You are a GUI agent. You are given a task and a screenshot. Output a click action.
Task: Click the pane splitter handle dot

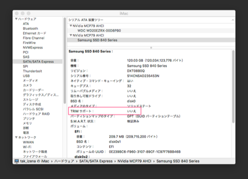[x=151, y=48]
